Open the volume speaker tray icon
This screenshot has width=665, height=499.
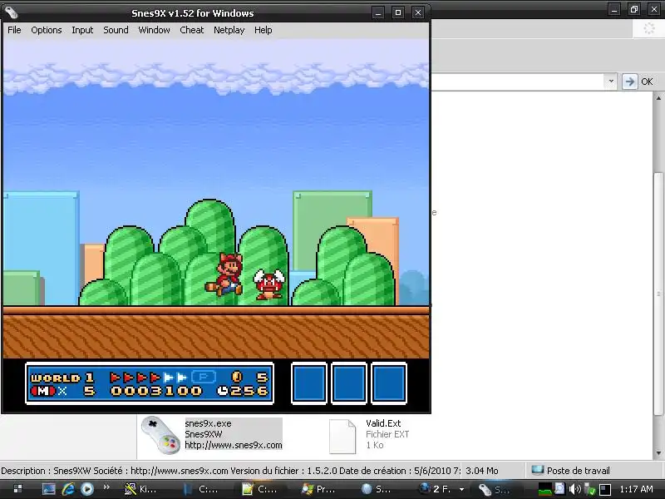coord(574,489)
